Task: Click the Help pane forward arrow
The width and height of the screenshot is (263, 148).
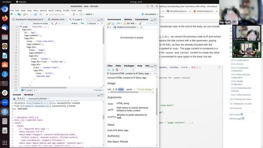Action: coord(113,70)
